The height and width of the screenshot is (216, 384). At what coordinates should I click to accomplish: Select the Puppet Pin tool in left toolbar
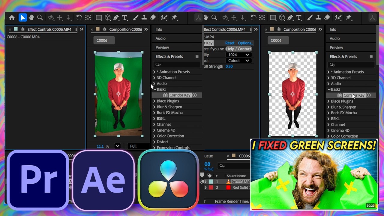tap(174, 18)
